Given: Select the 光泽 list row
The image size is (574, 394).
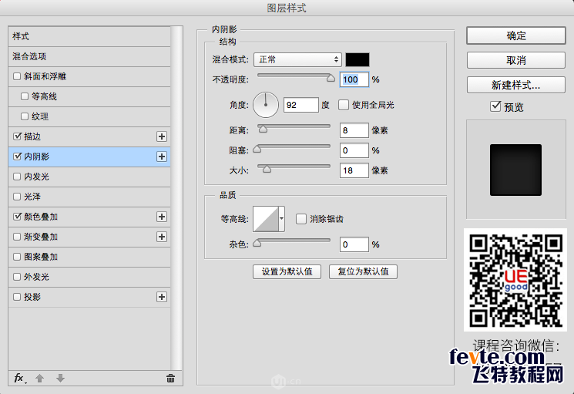Looking at the screenshot, I should [89, 197].
